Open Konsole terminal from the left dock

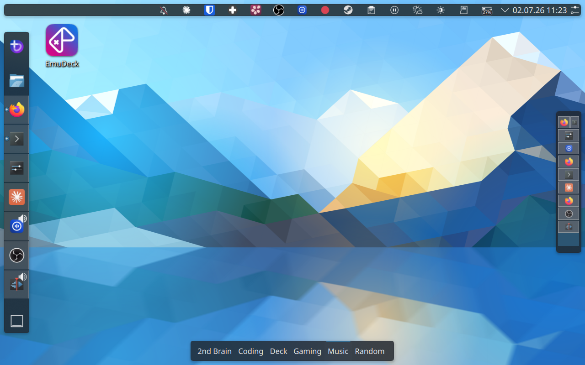(x=17, y=139)
